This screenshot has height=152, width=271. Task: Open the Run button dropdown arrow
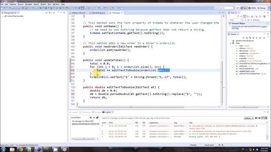pyautogui.click(x=48, y=8)
